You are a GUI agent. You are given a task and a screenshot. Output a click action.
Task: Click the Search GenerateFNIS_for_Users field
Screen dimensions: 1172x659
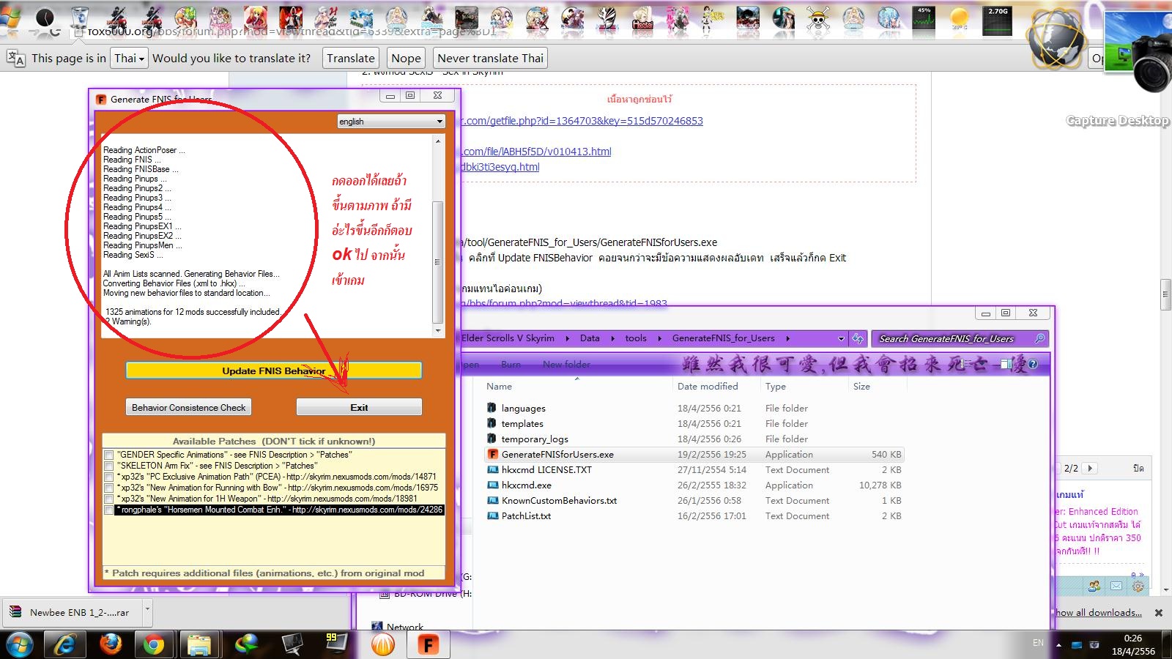pos(960,338)
